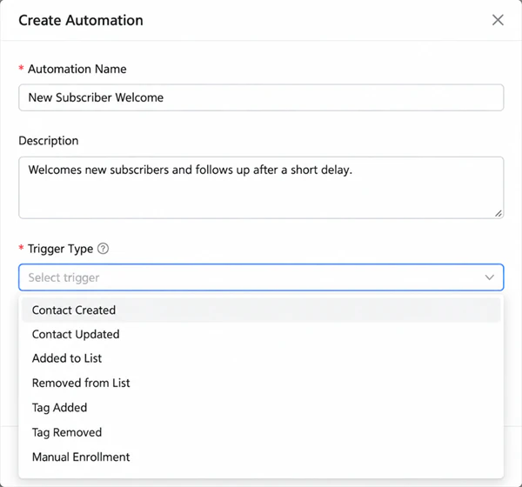
Task: Edit the Automation Name field
Action: point(261,97)
